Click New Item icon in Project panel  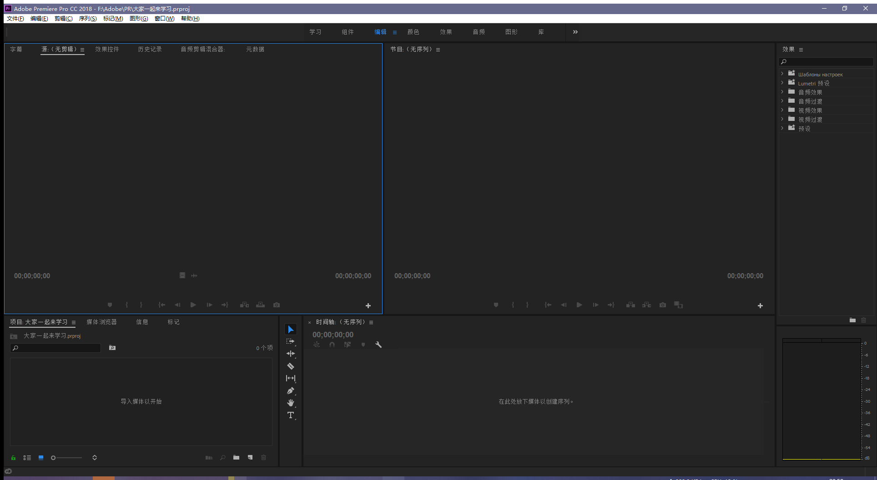coord(250,458)
